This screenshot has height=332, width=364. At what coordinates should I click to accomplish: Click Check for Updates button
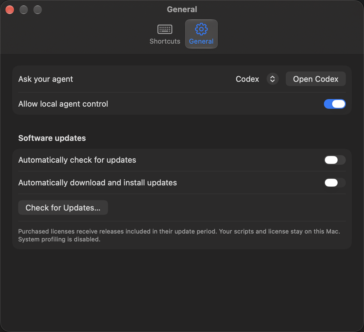pyautogui.click(x=63, y=207)
